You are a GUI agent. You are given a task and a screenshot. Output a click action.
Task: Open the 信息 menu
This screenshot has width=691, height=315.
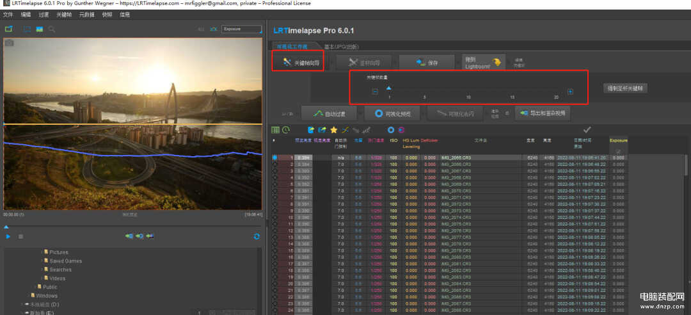125,15
